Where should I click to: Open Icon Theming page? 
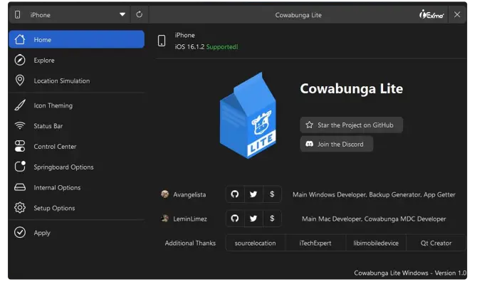coord(76,105)
